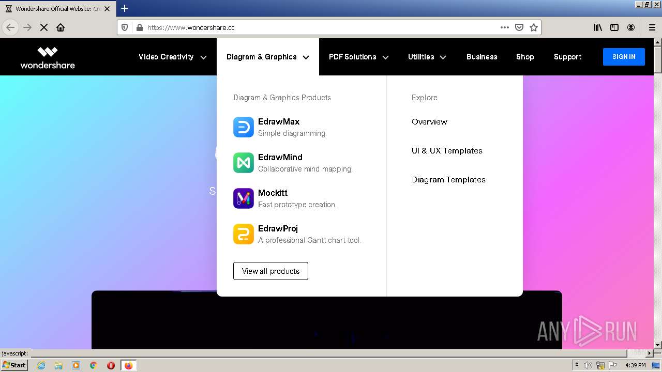The image size is (662, 372).
Task: Click the 4:39 PM clock
Action: point(636,365)
